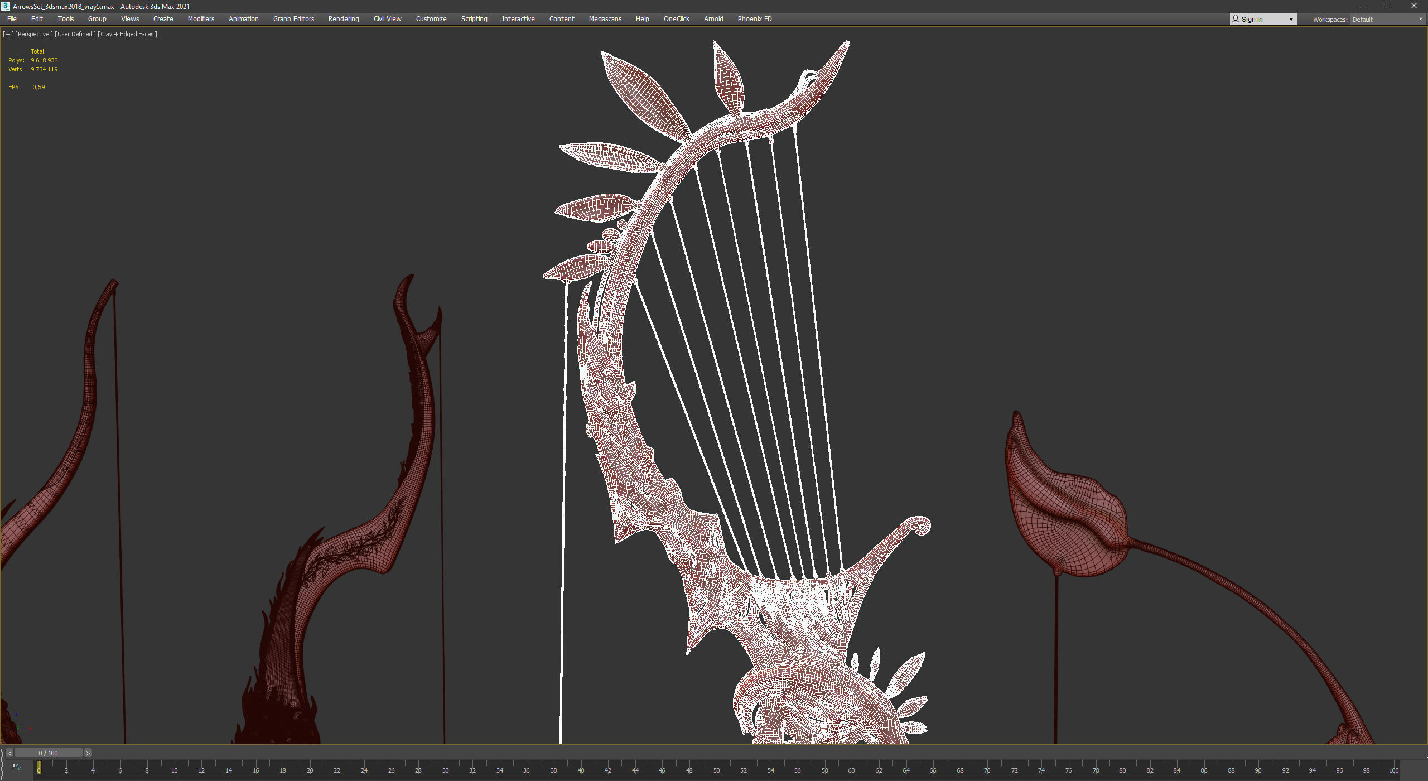The height and width of the screenshot is (781, 1428).
Task: Open the Modifiers menu
Action: click(x=201, y=19)
